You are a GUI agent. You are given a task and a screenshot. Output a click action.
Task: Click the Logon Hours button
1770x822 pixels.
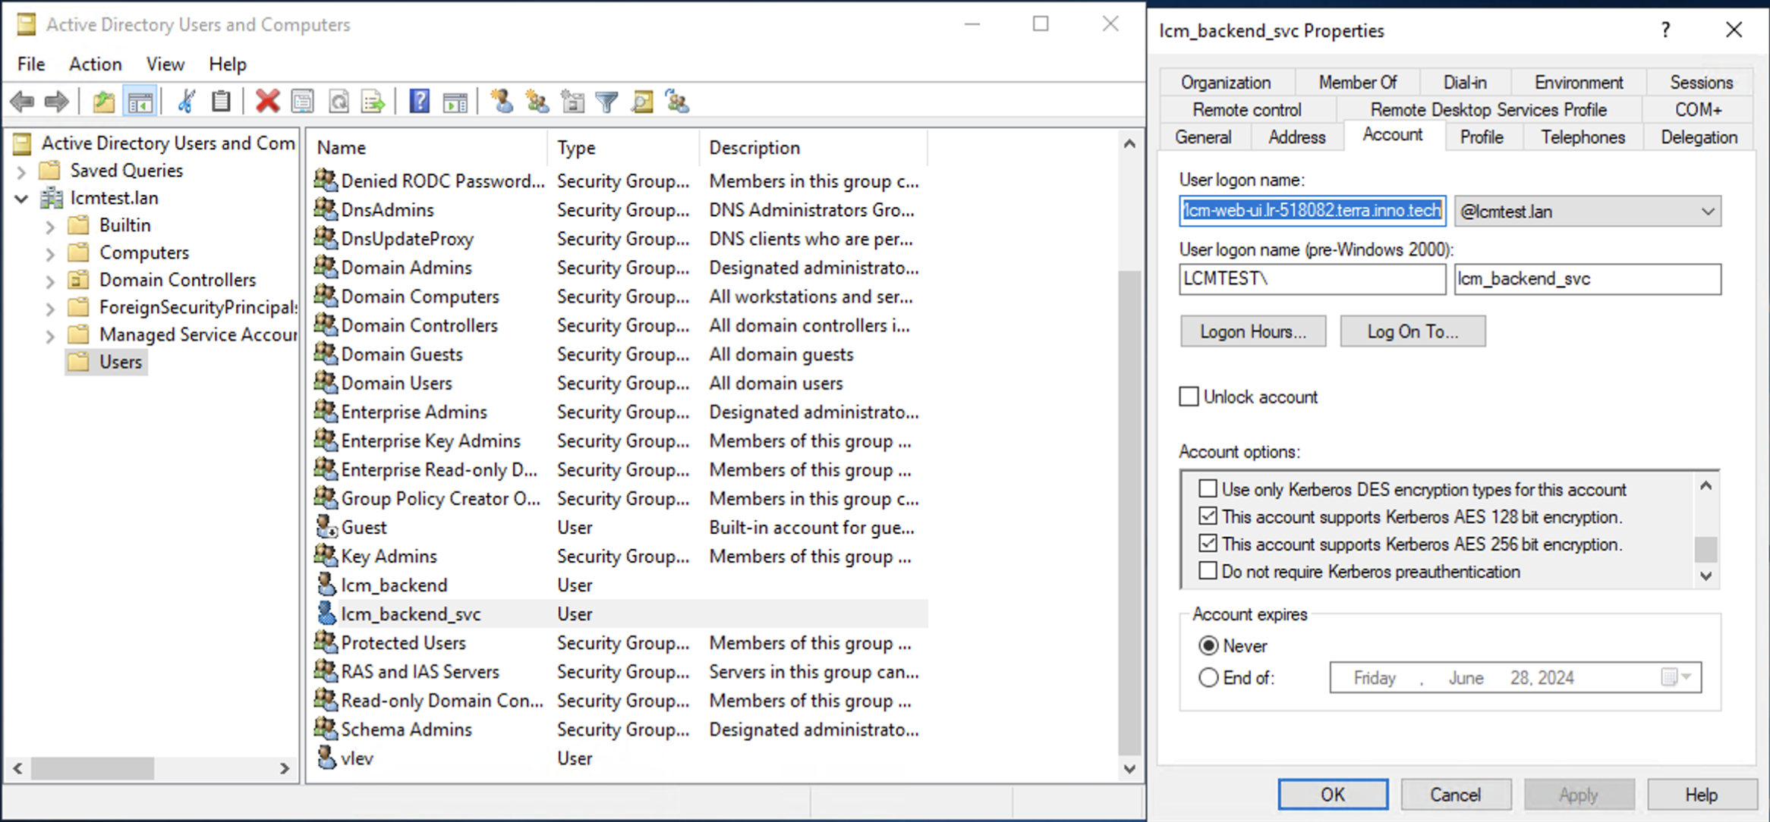click(1252, 332)
